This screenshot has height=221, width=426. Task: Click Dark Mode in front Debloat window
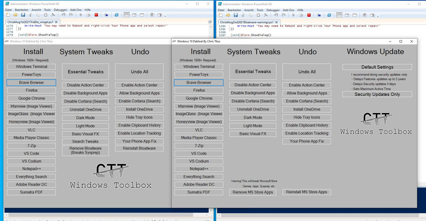click(253, 117)
